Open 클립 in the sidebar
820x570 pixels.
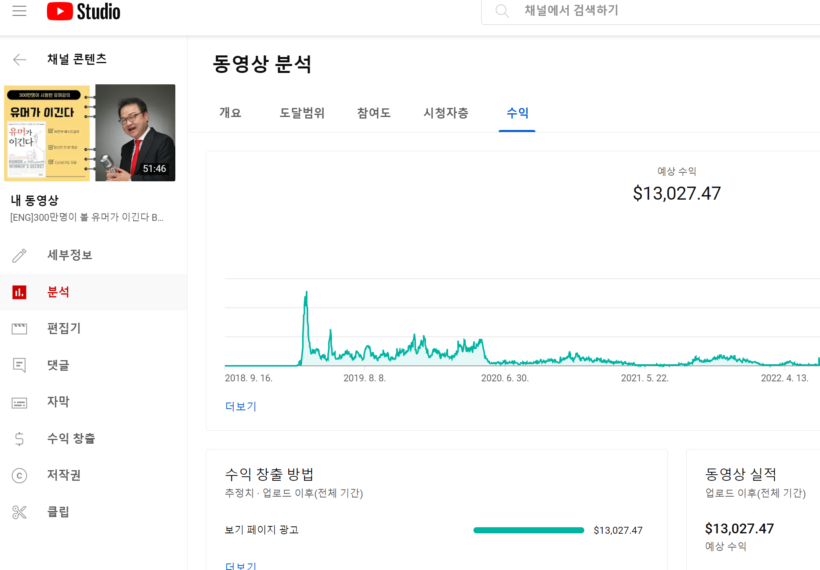(x=94, y=512)
